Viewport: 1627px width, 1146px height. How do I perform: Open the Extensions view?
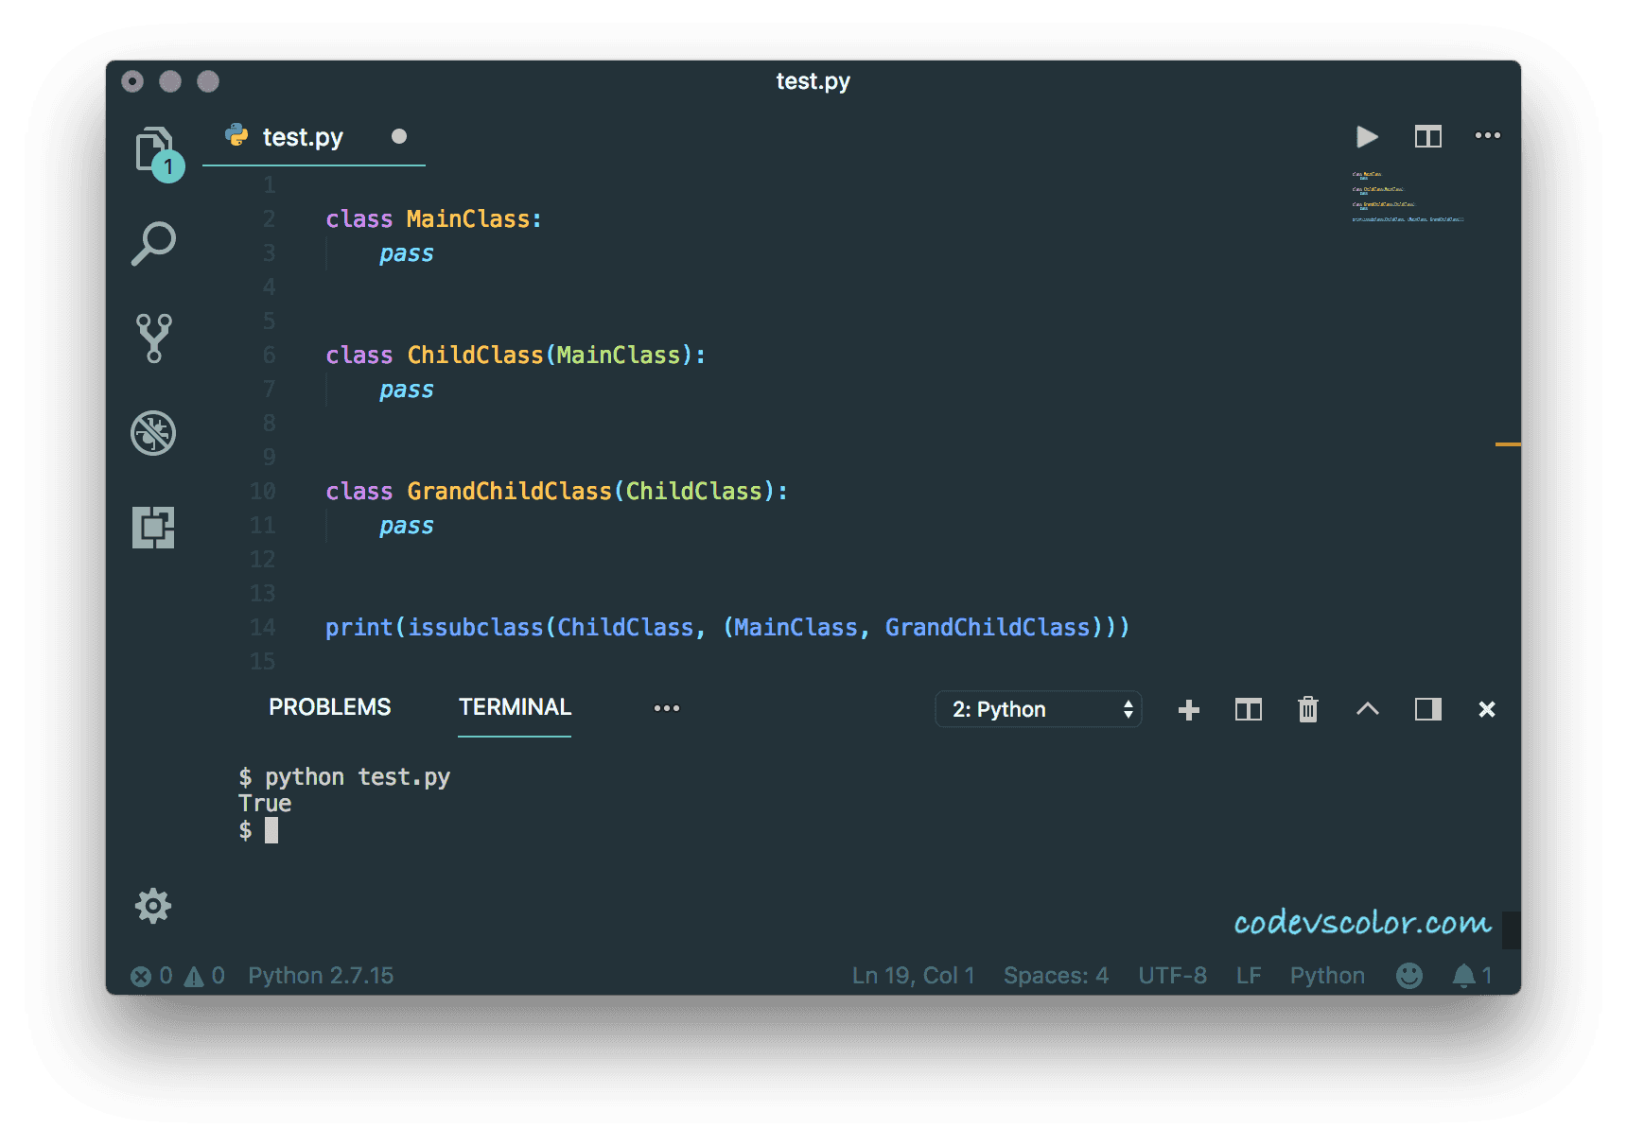coord(153,528)
